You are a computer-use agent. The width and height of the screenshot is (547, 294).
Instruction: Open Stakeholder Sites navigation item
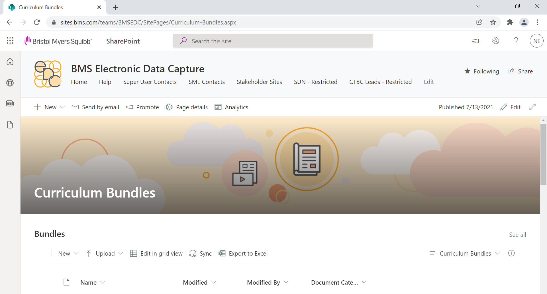click(x=259, y=82)
